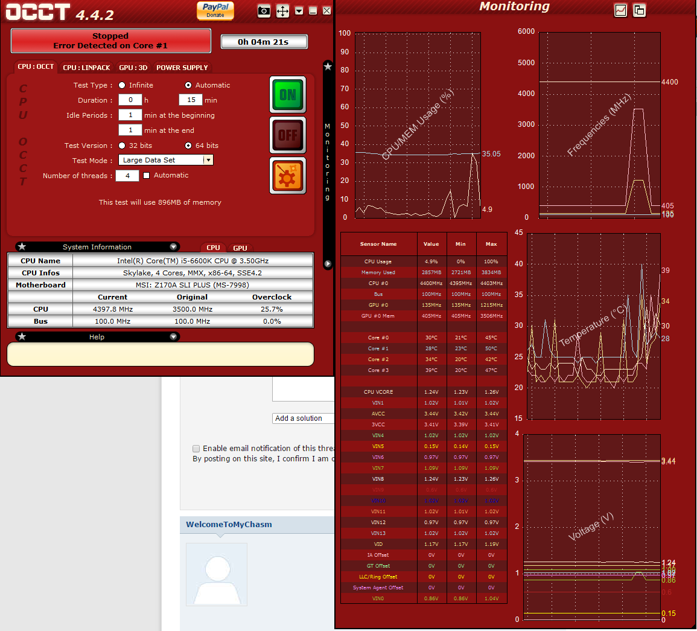Viewport: 697px width, 631px height.
Task: Enable email notification checkbox in browser page
Action: [x=196, y=448]
